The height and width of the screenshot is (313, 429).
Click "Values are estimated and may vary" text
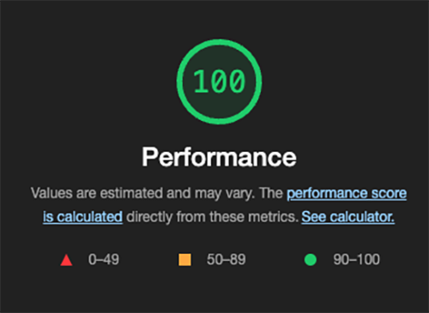(142, 194)
